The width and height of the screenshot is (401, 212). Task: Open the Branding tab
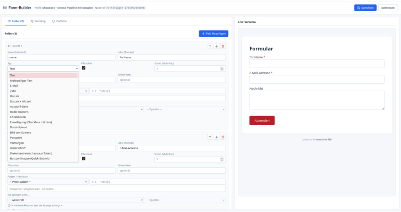click(38, 21)
